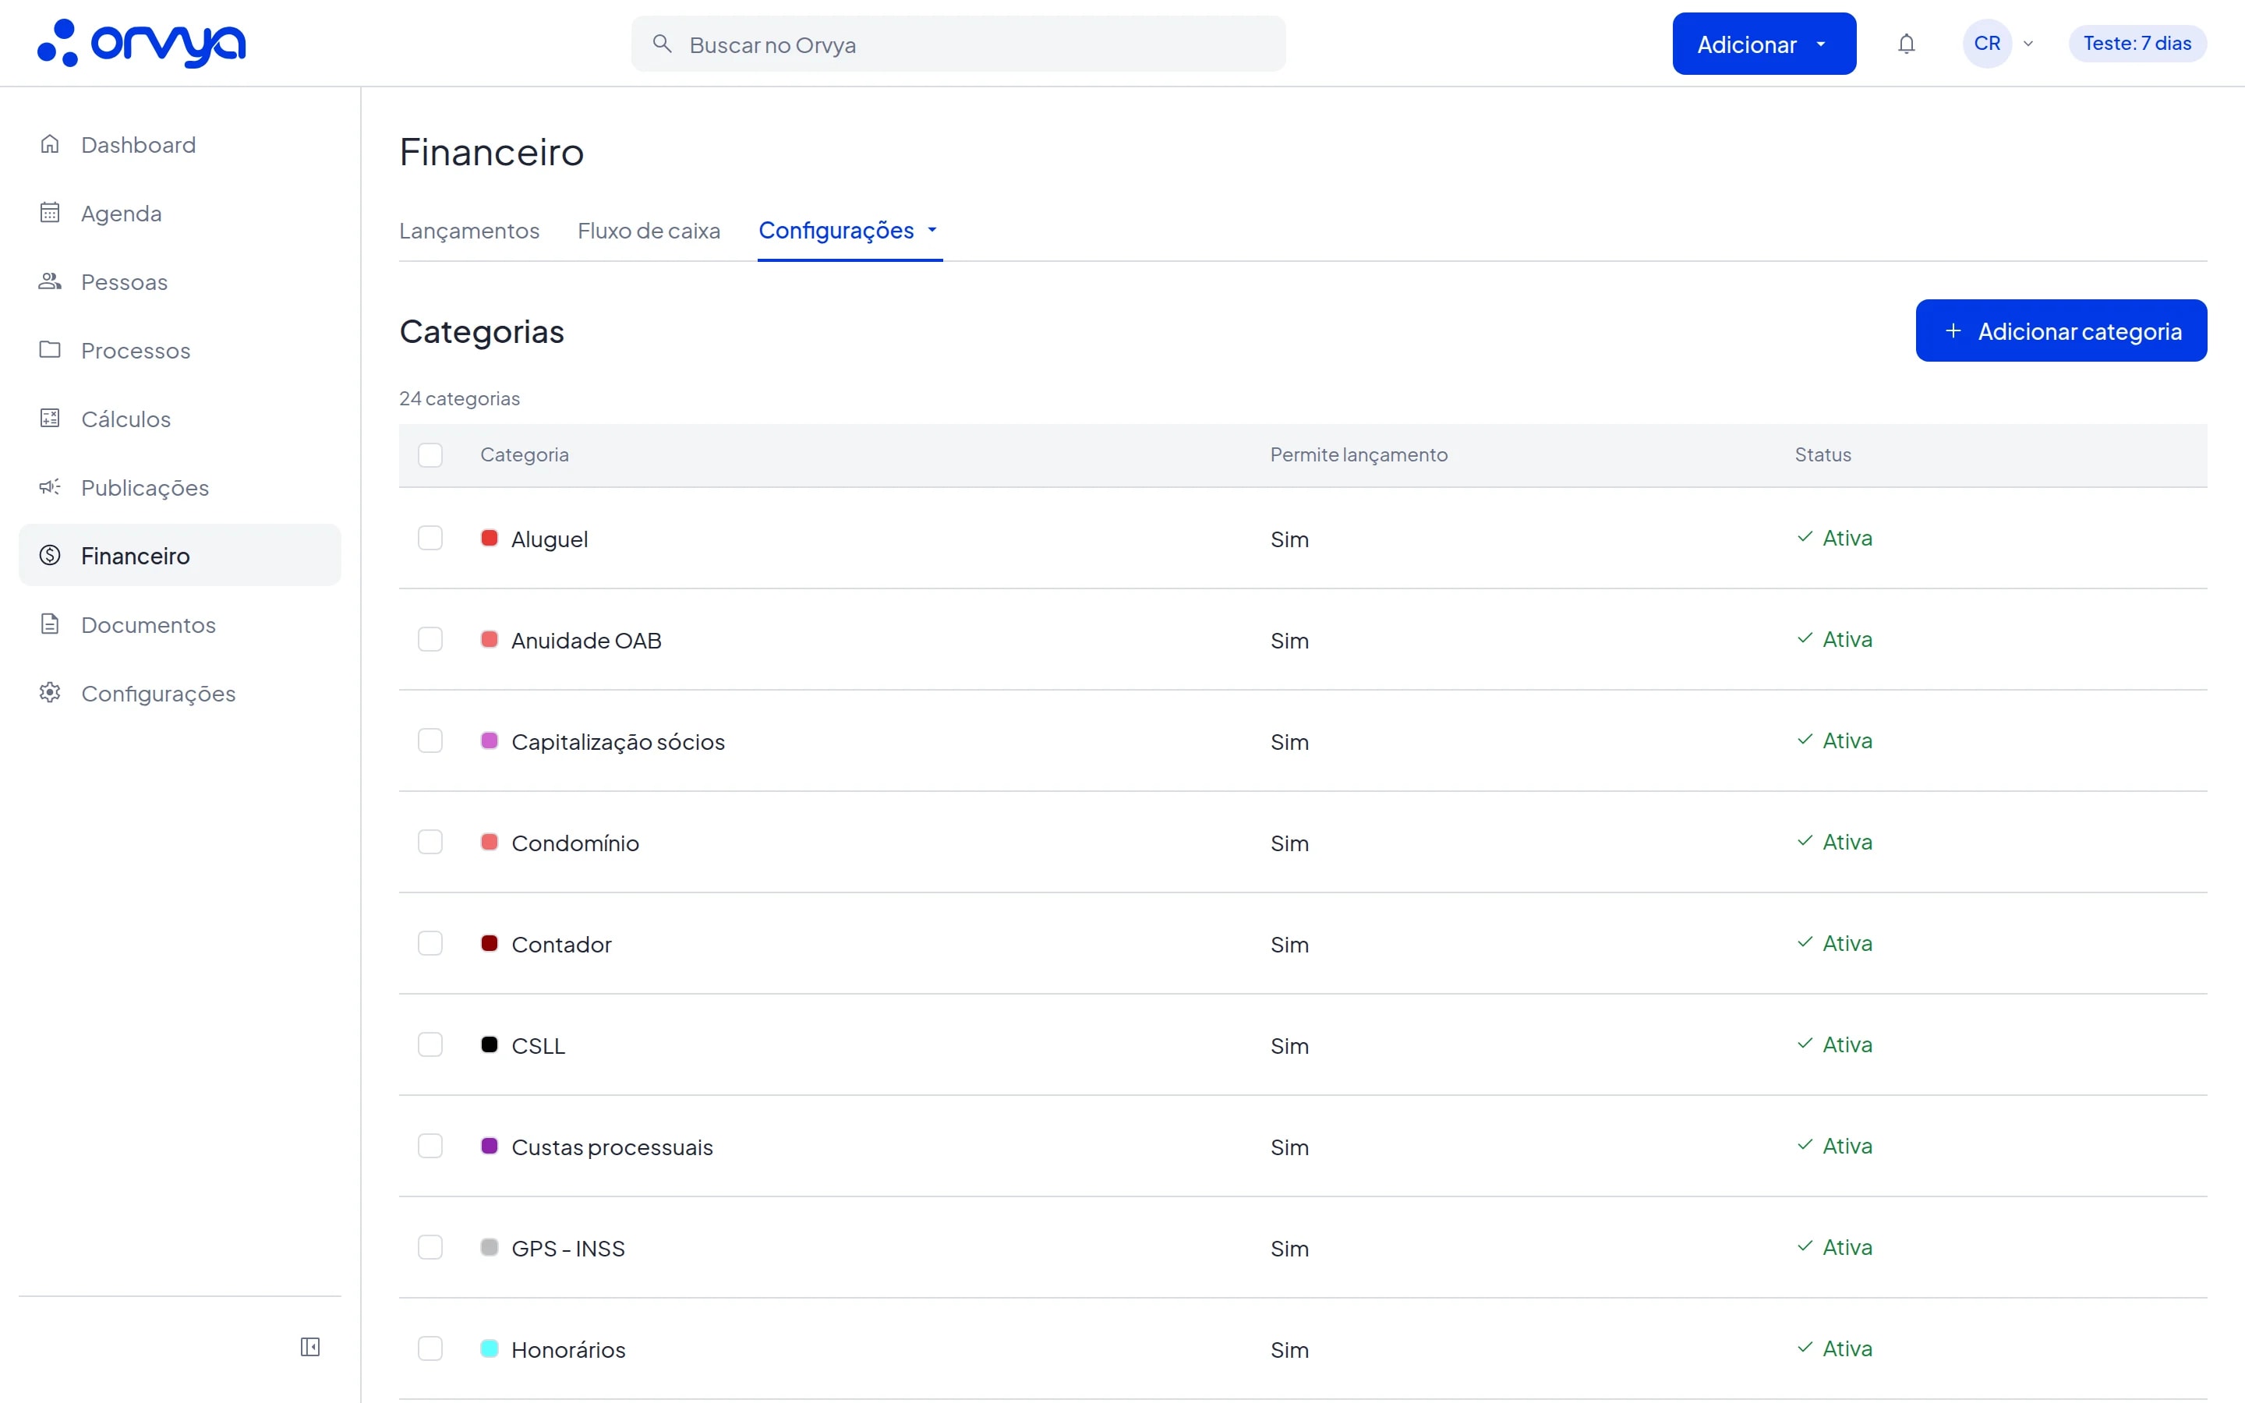Open notifications bell
The height and width of the screenshot is (1403, 2245).
click(1907, 44)
